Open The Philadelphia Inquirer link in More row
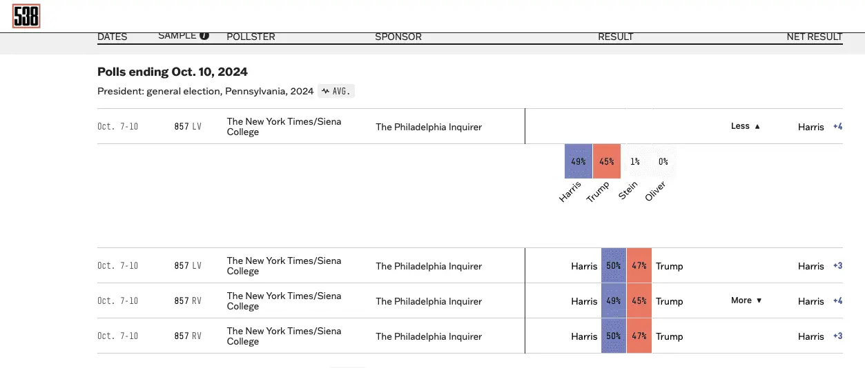865x368 pixels. tap(429, 301)
